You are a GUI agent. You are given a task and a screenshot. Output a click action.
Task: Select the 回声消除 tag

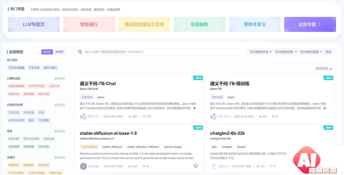44,147
